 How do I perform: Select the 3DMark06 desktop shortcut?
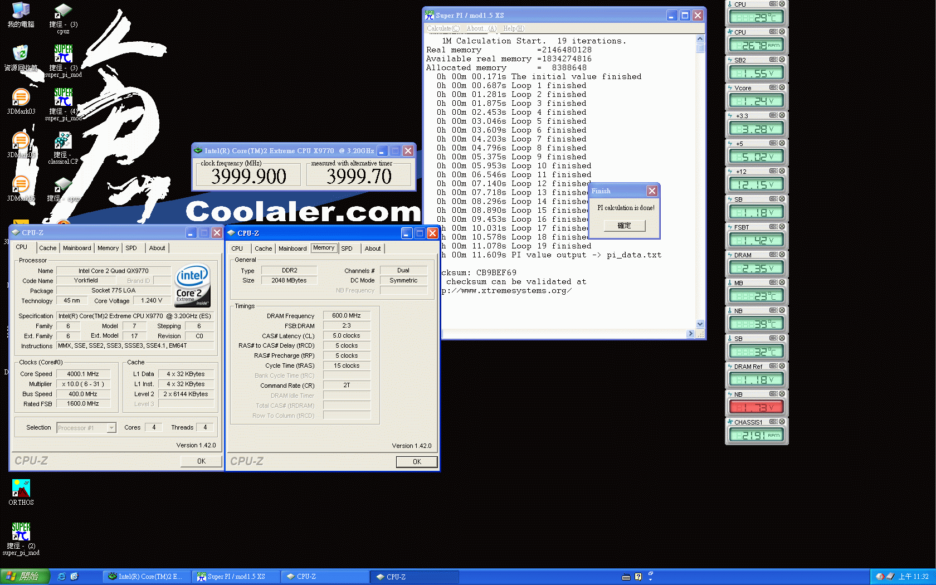pyautogui.click(x=21, y=188)
